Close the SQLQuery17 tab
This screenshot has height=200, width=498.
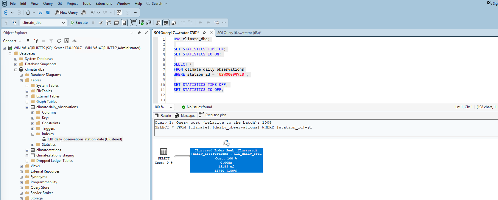click(211, 33)
